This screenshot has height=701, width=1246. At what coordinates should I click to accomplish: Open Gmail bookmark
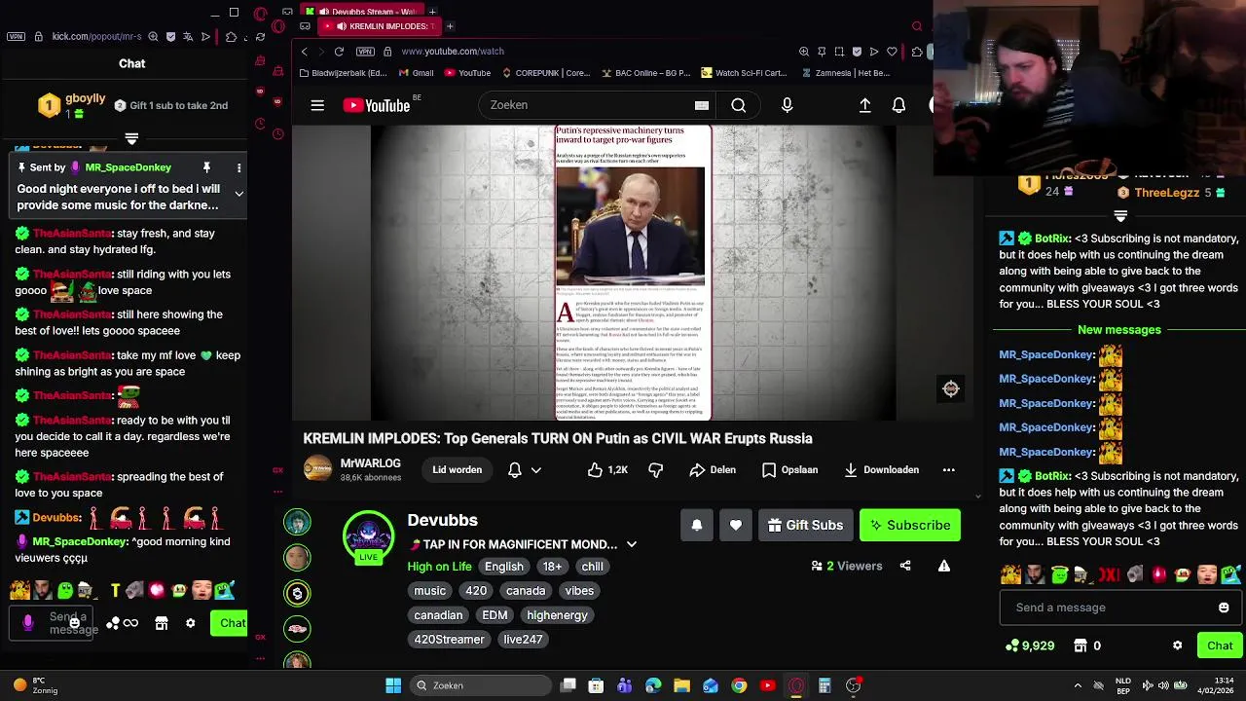(416, 73)
